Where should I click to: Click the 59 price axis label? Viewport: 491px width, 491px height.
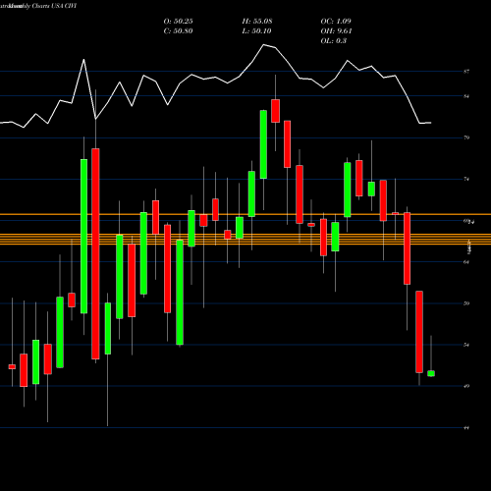tap(466, 303)
